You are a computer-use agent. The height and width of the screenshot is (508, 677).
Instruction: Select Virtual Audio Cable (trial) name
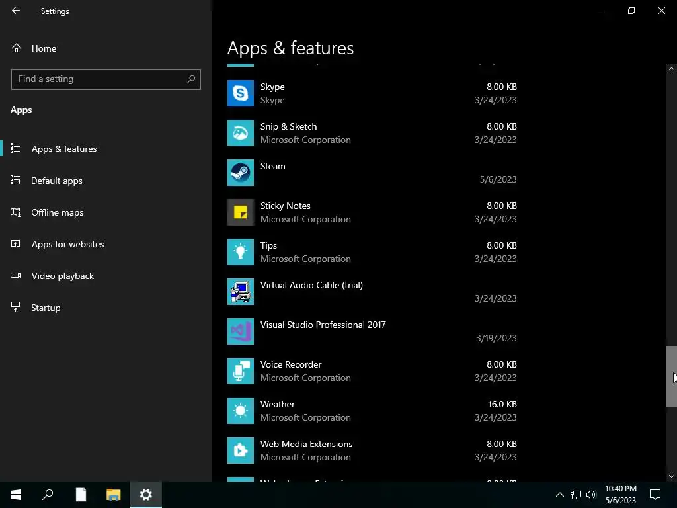pos(312,285)
